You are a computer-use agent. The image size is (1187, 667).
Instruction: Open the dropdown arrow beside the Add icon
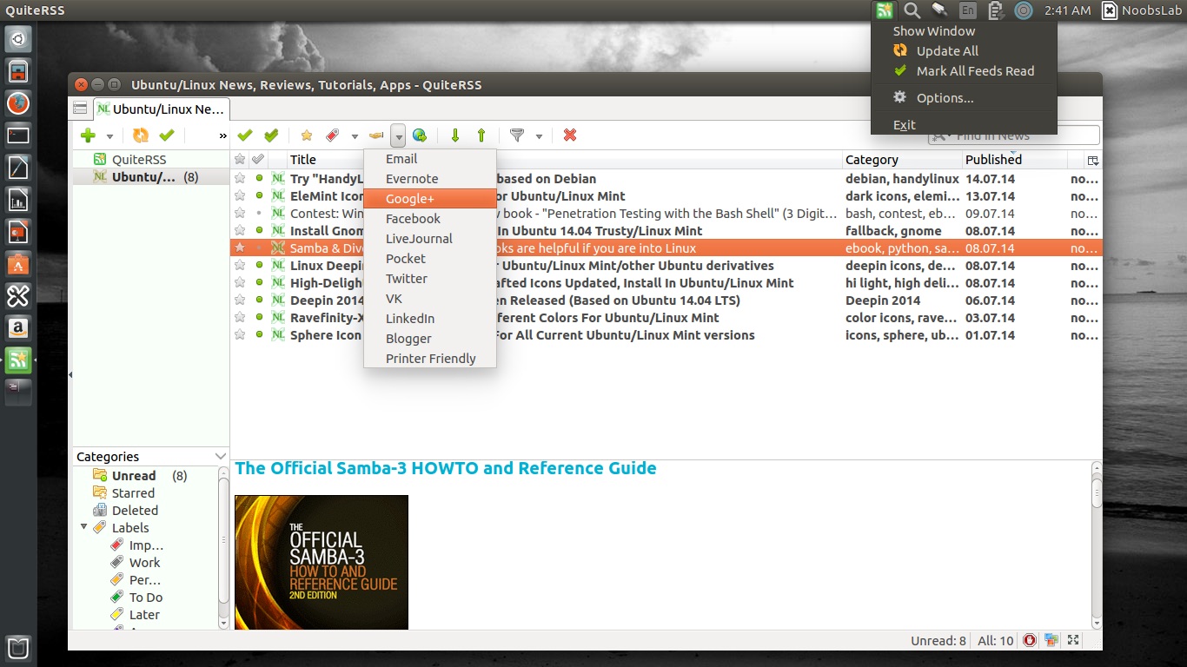click(109, 136)
